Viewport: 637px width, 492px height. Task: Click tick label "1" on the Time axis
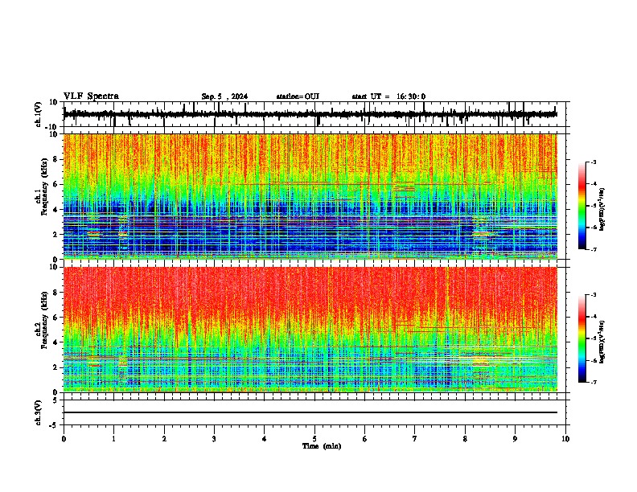[113, 439]
